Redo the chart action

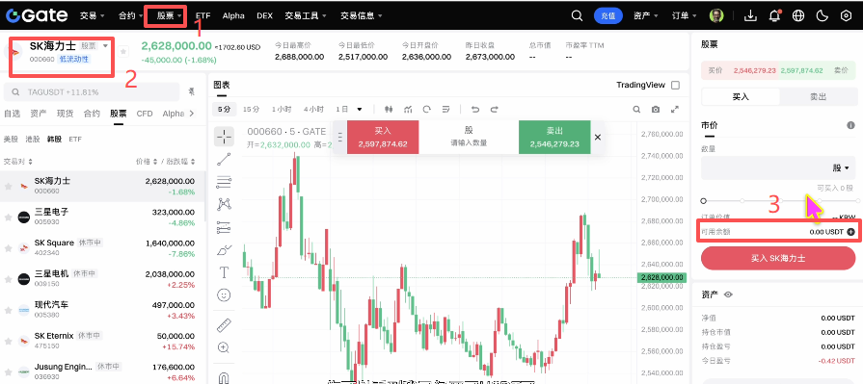(x=495, y=110)
